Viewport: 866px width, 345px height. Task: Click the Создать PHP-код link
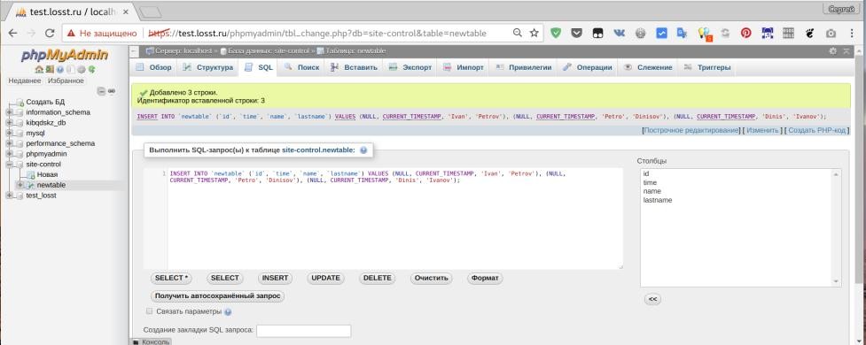click(x=817, y=131)
